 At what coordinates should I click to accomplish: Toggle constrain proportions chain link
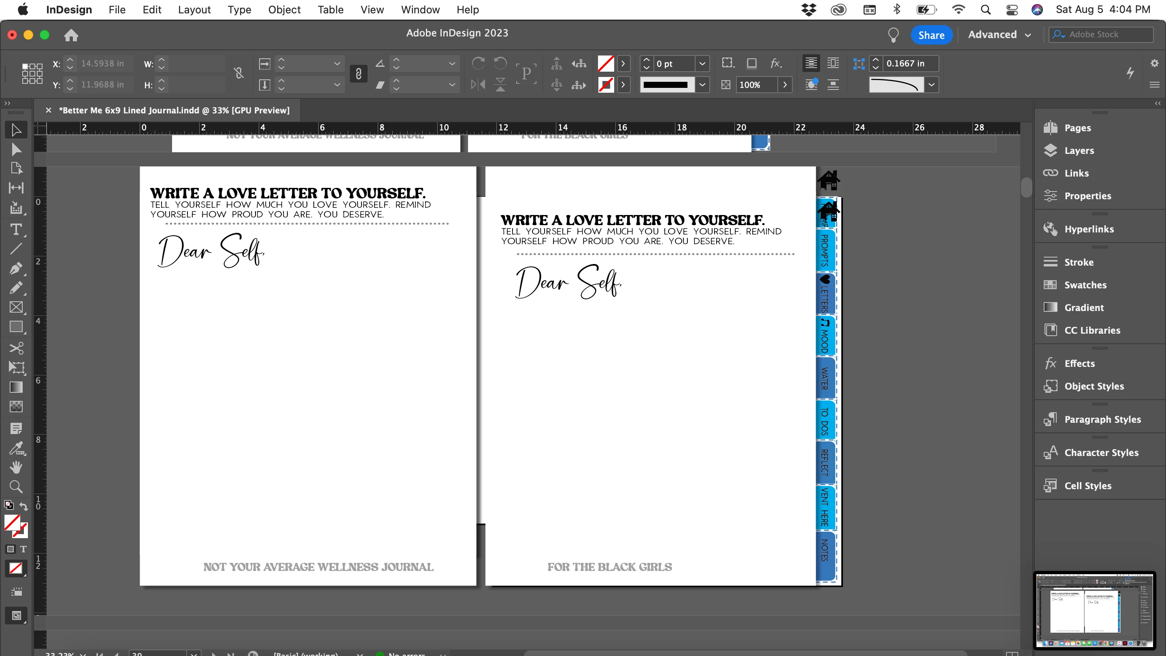pyautogui.click(x=239, y=73)
